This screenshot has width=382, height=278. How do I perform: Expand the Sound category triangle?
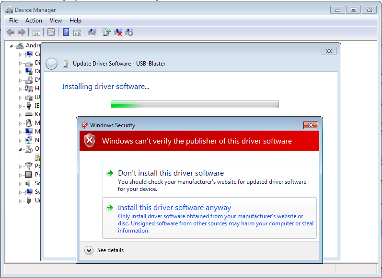(20, 184)
